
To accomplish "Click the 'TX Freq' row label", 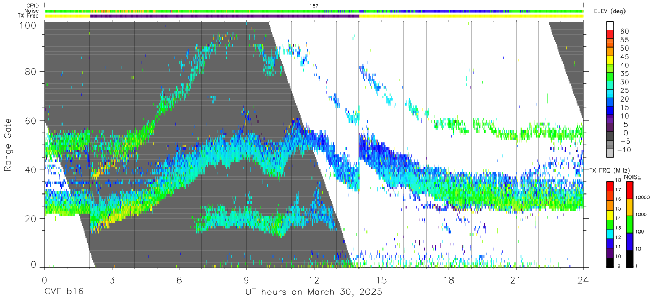I will coord(29,16).
